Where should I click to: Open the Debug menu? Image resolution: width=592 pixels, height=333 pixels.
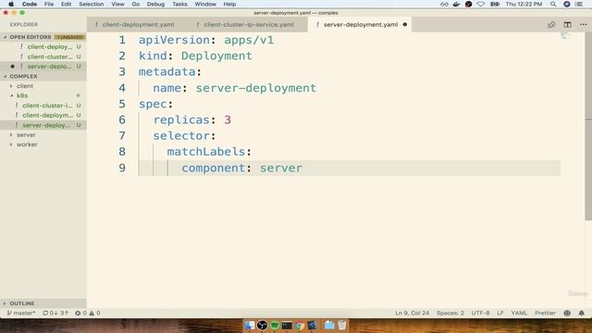pos(155,4)
